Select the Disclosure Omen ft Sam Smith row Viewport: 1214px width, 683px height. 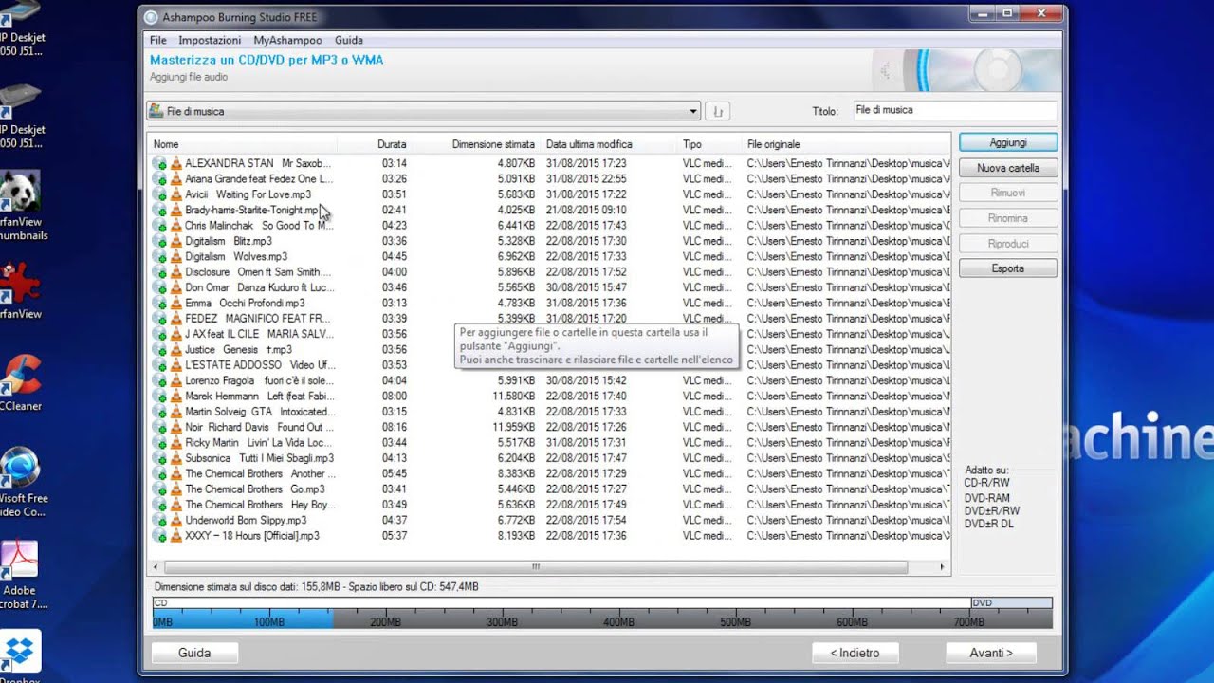[550, 272]
